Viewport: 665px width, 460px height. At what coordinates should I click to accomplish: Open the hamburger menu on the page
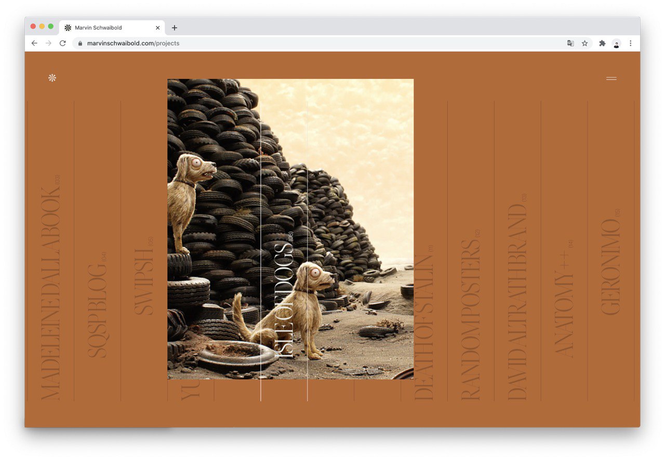coord(611,78)
